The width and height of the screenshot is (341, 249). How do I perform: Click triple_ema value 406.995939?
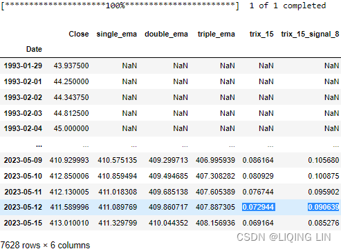coord(215,160)
